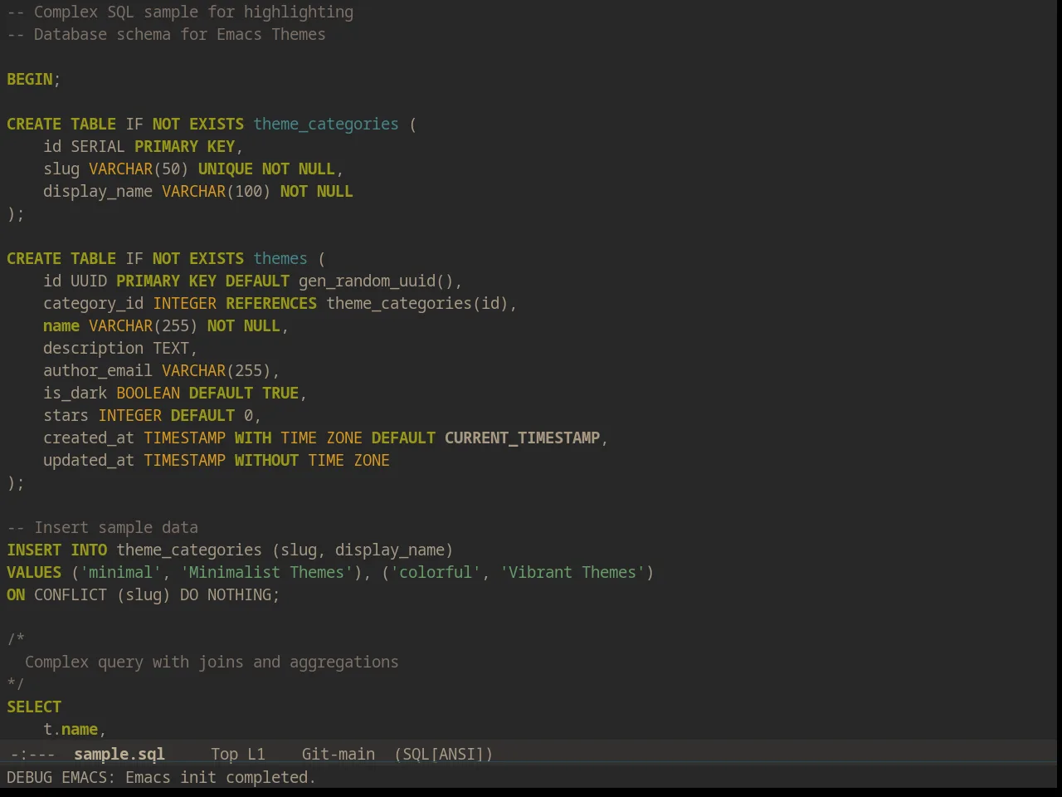
Task: Click 'DO NOTHING' in the ON CONFLICT line
Action: [x=226, y=594]
